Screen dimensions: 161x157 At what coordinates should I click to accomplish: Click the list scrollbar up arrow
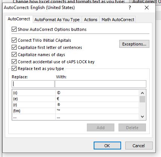tap(142, 93)
